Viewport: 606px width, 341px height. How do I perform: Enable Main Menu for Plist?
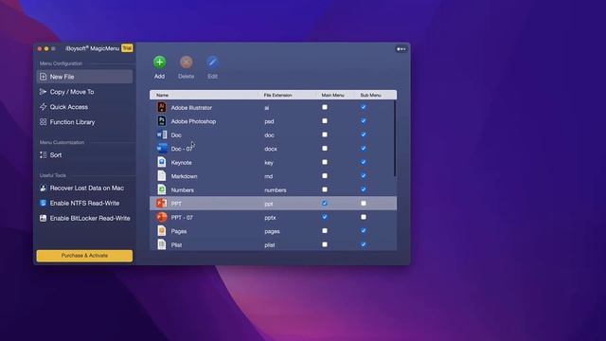click(x=325, y=244)
